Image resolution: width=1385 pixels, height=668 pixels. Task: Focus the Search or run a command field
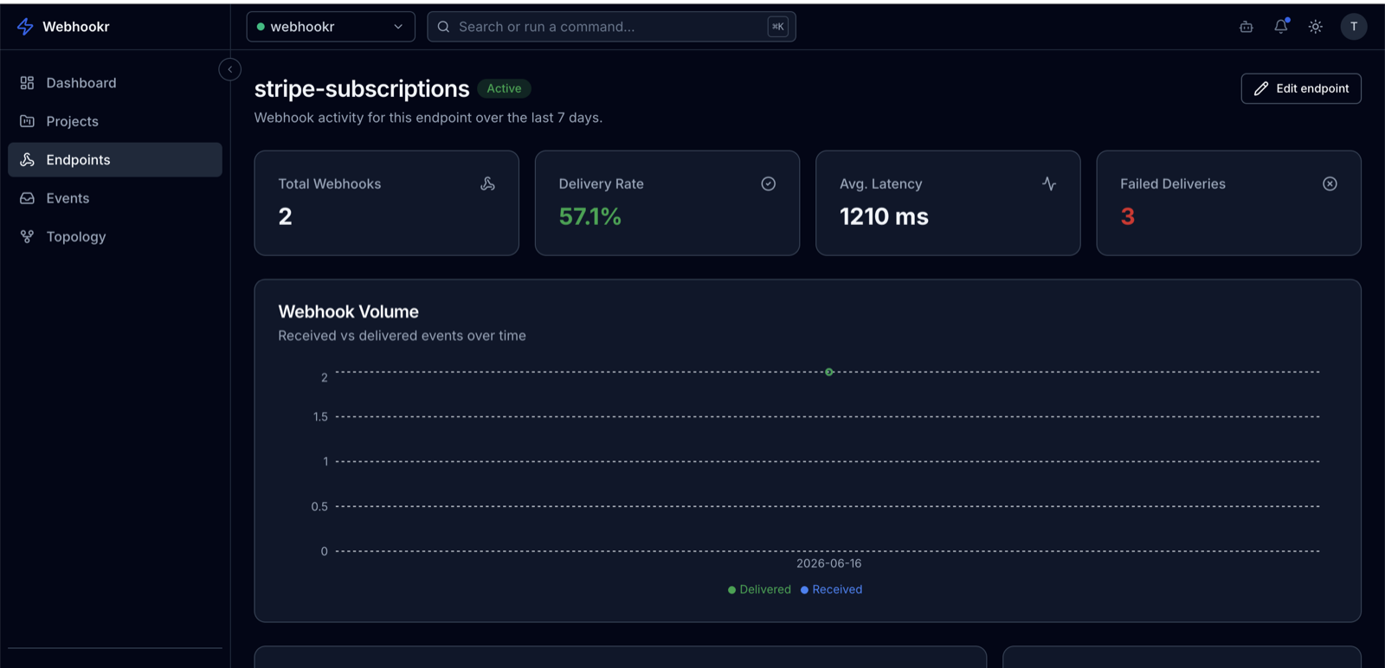coord(611,27)
